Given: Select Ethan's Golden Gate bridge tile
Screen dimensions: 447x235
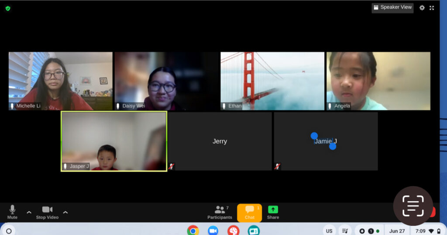Looking at the screenshot, I should point(272,81).
